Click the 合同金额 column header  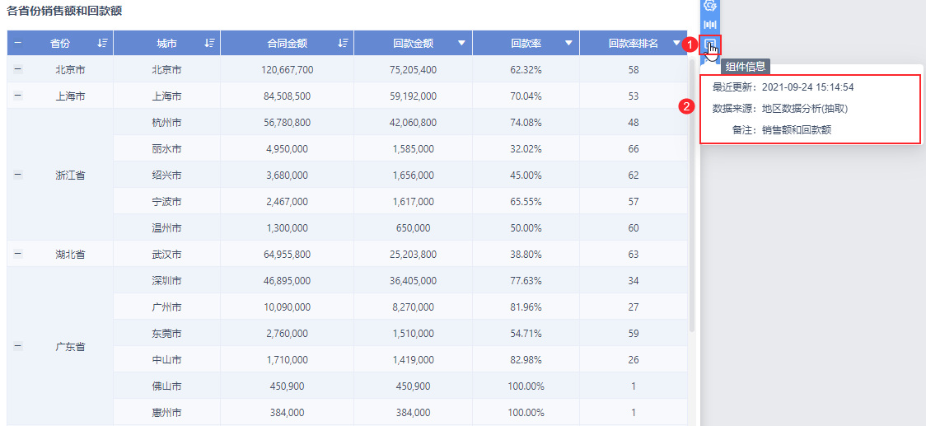click(x=287, y=43)
